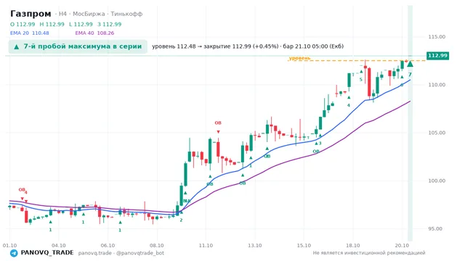The width and height of the screenshot is (465, 261).
Task: Click the 08.10 date axis label
Action: tap(157, 245)
